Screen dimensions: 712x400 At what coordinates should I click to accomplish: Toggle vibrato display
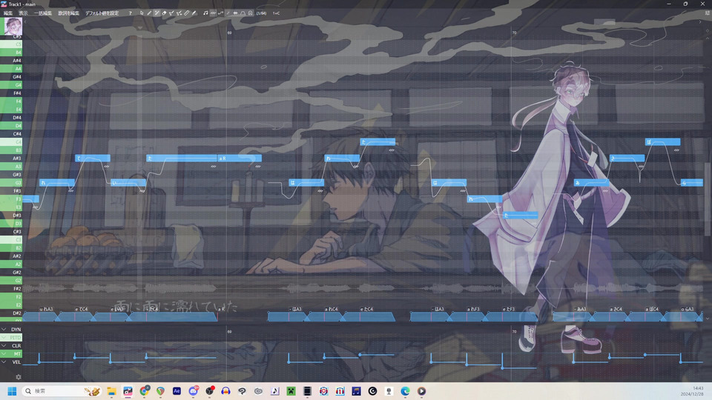pyautogui.click(x=213, y=13)
